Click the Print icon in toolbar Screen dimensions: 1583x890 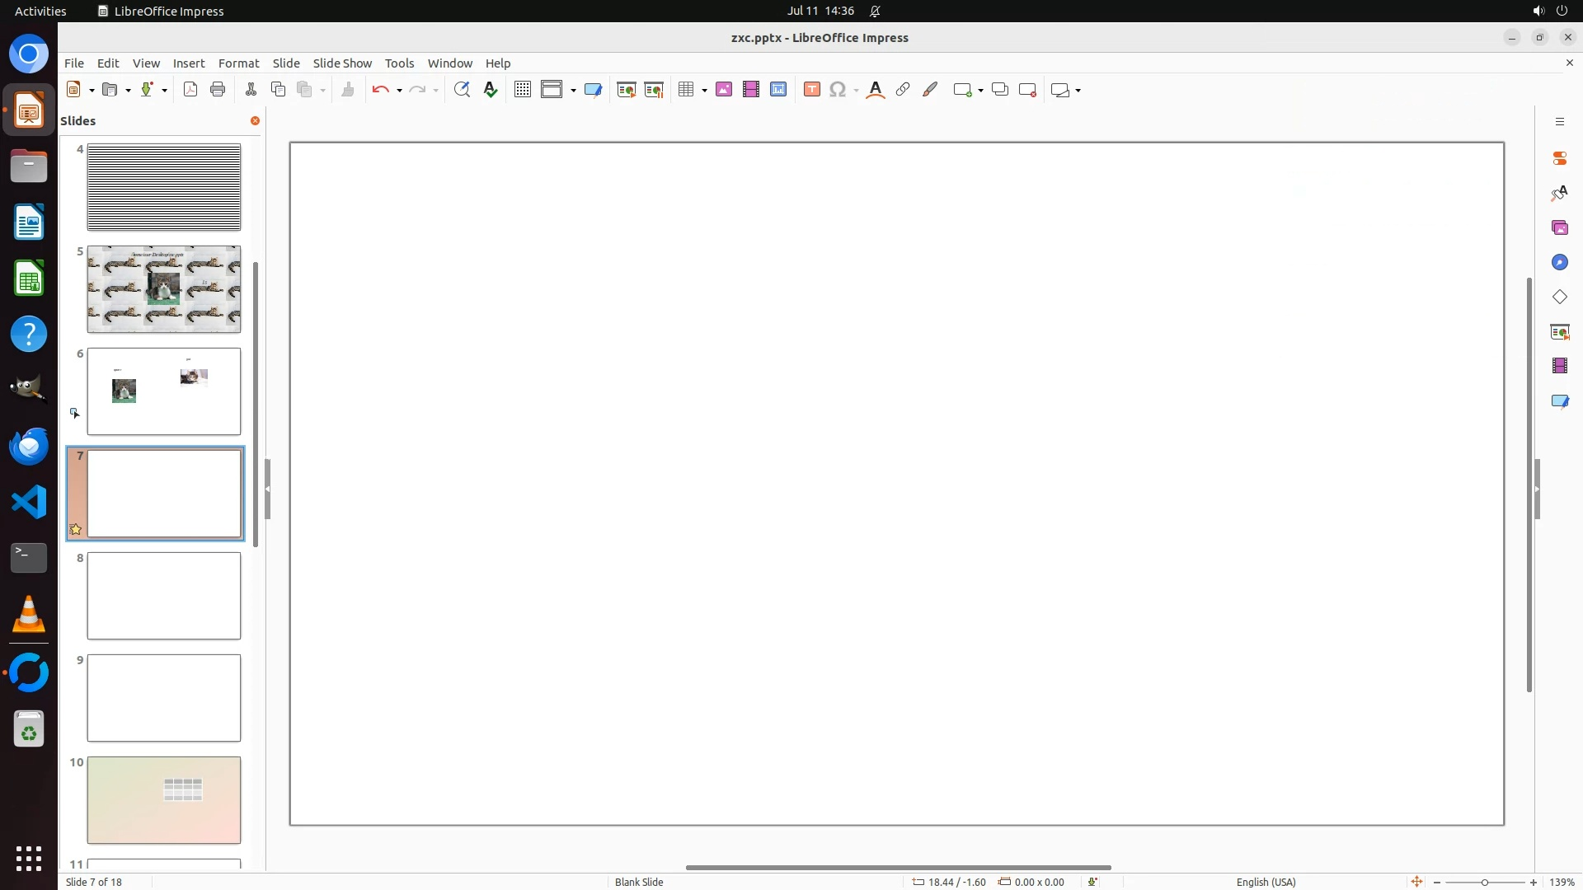(218, 90)
